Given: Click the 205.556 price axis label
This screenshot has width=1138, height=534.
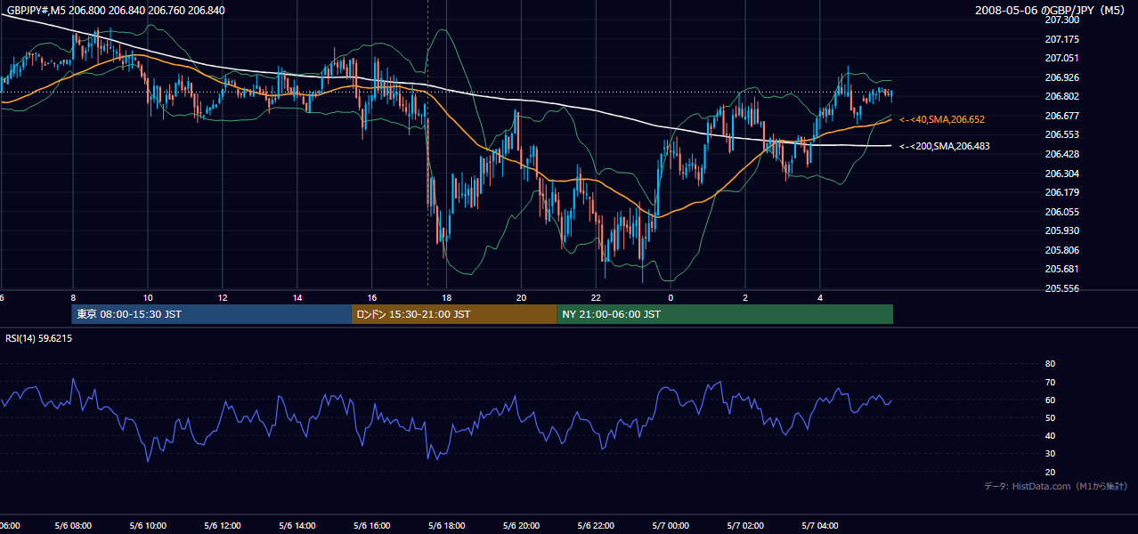Looking at the screenshot, I should pyautogui.click(x=1062, y=288).
